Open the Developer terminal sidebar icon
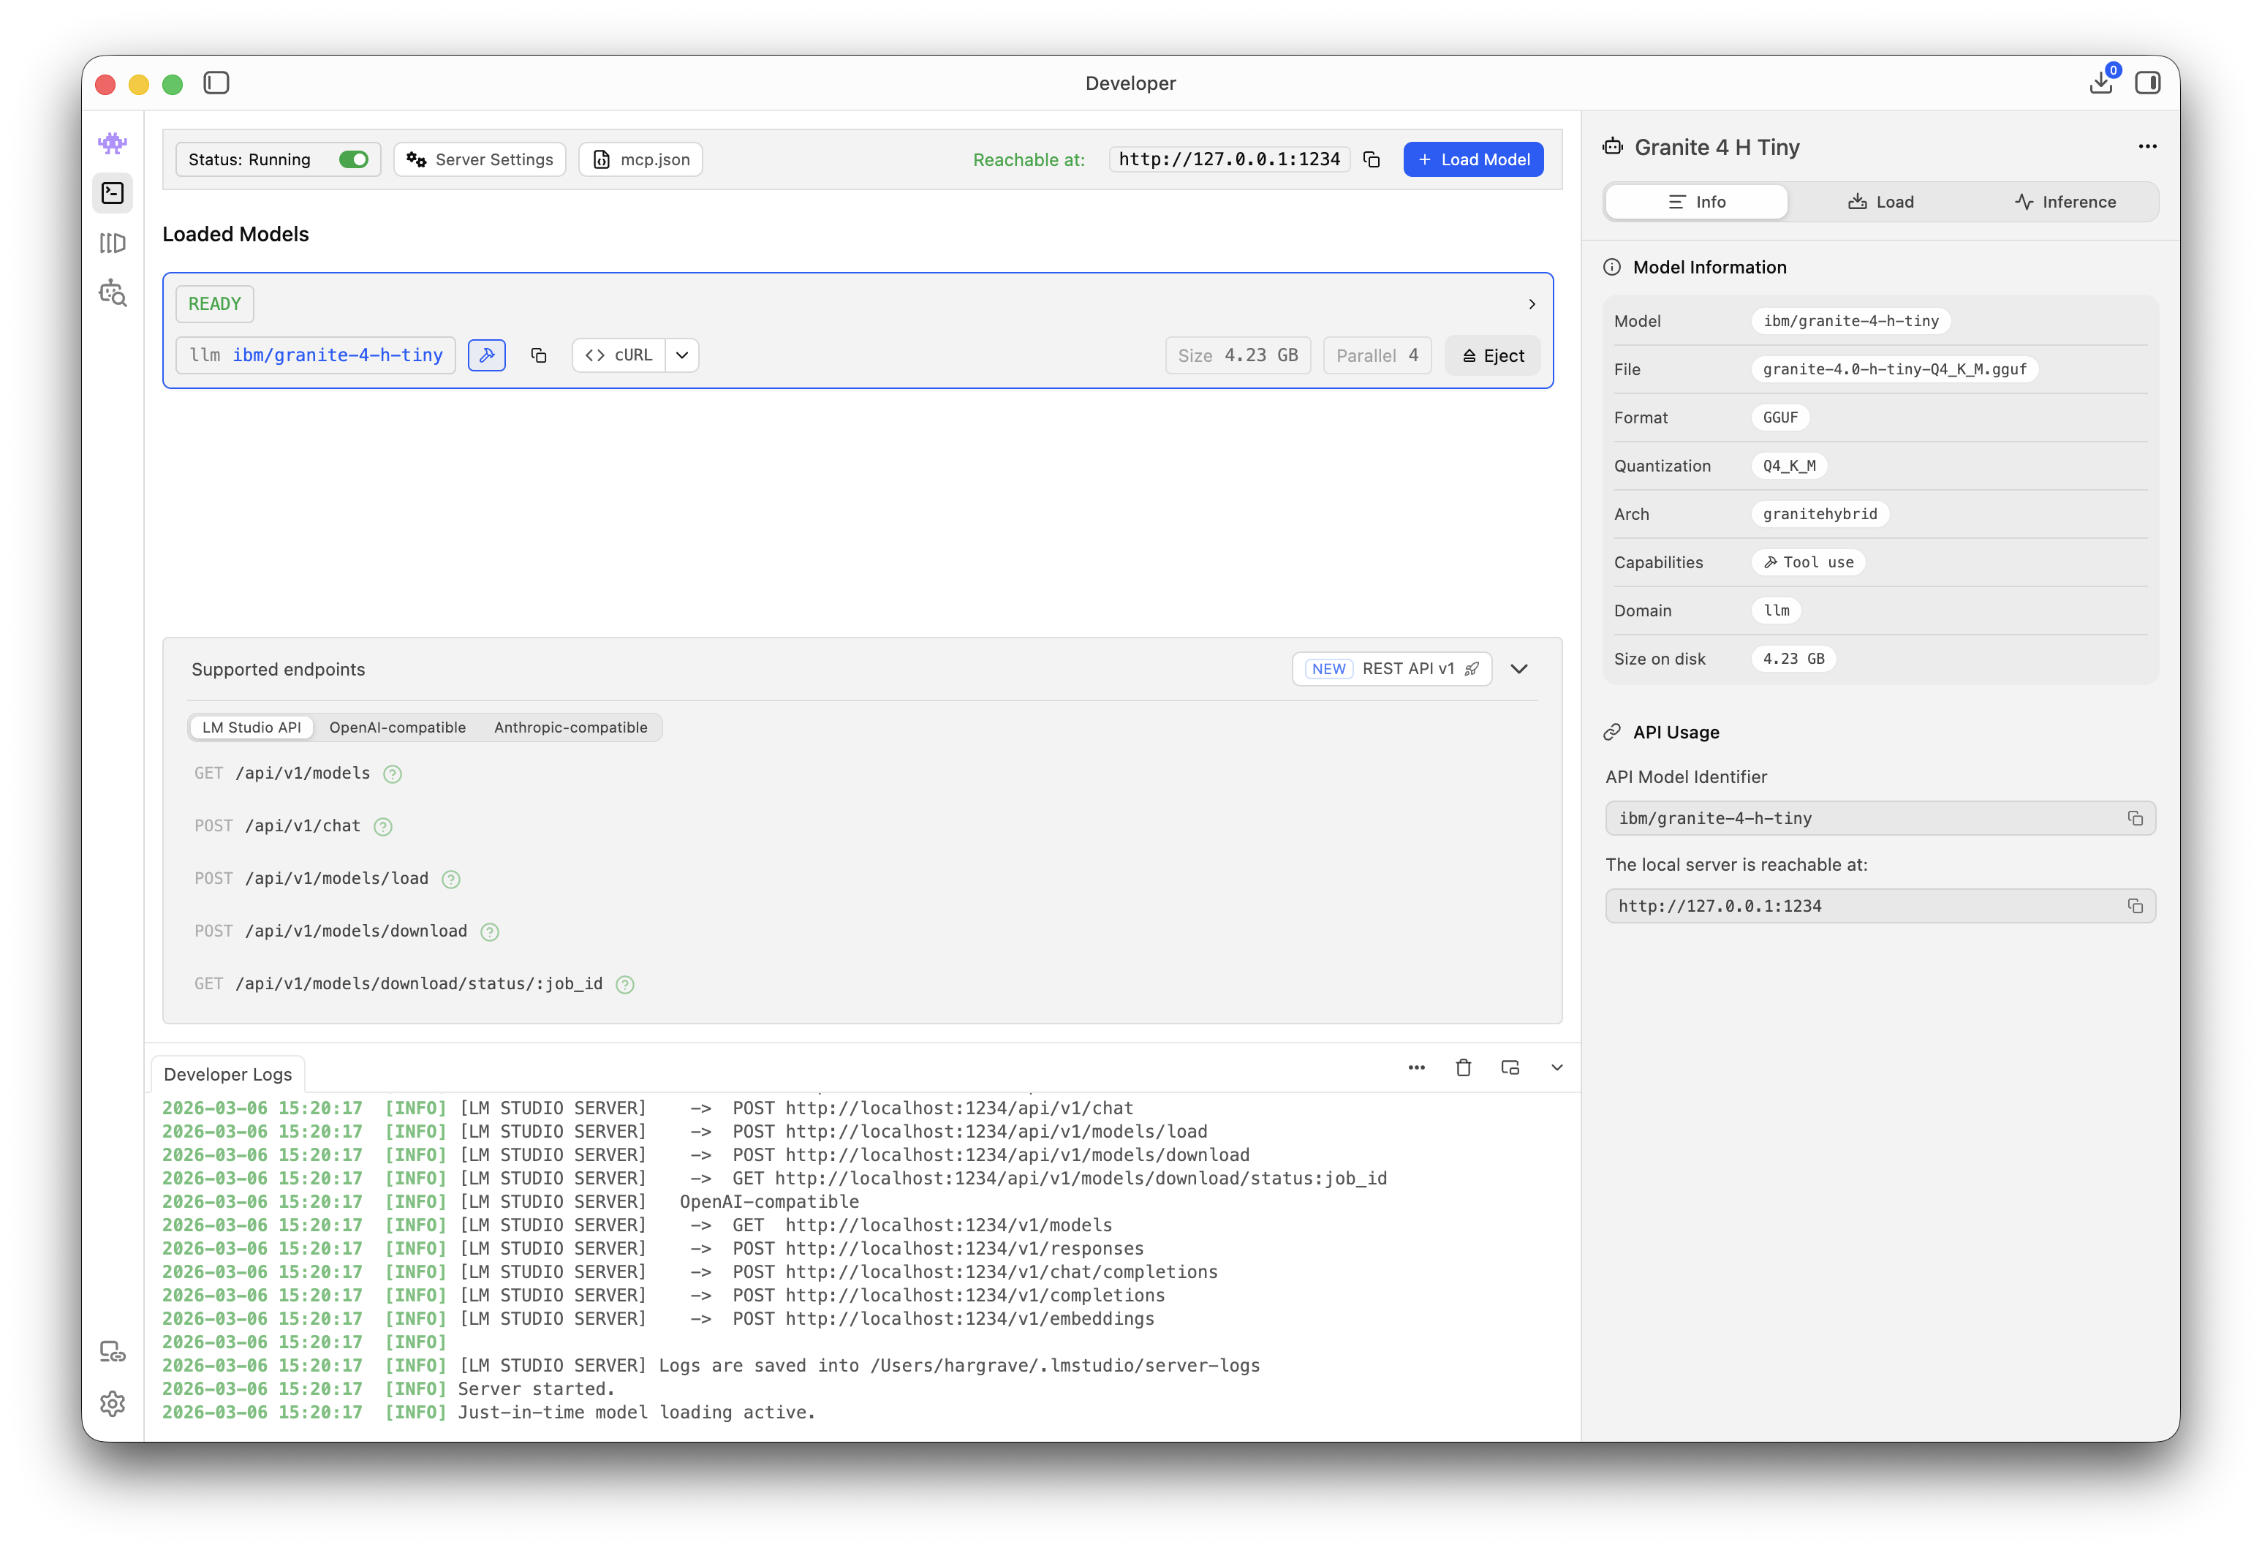 [x=113, y=193]
